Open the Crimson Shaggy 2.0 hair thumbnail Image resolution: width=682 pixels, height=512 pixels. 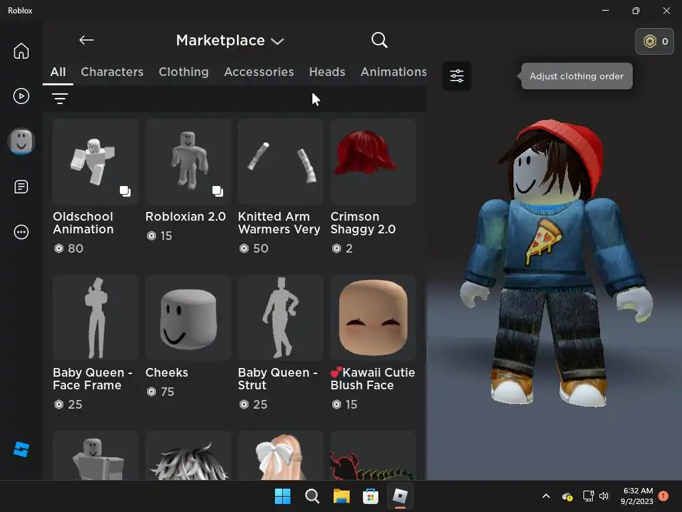[x=373, y=161]
